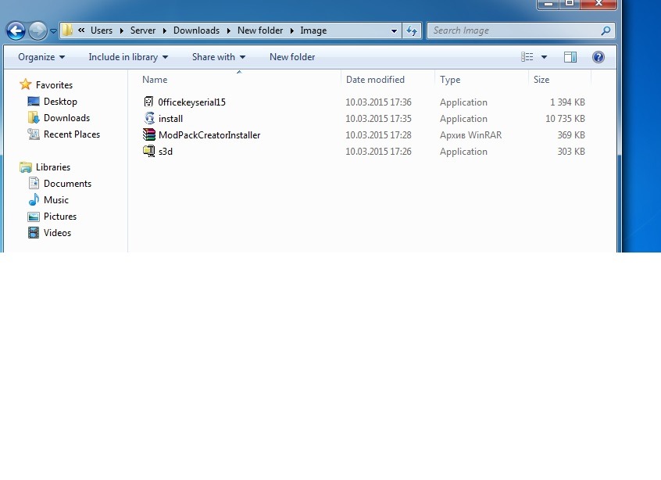Click the blue Help question mark icon
This screenshot has width=661, height=480.
[x=598, y=57]
